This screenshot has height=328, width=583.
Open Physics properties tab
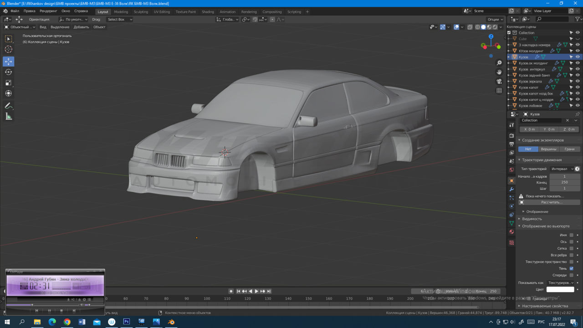511,206
